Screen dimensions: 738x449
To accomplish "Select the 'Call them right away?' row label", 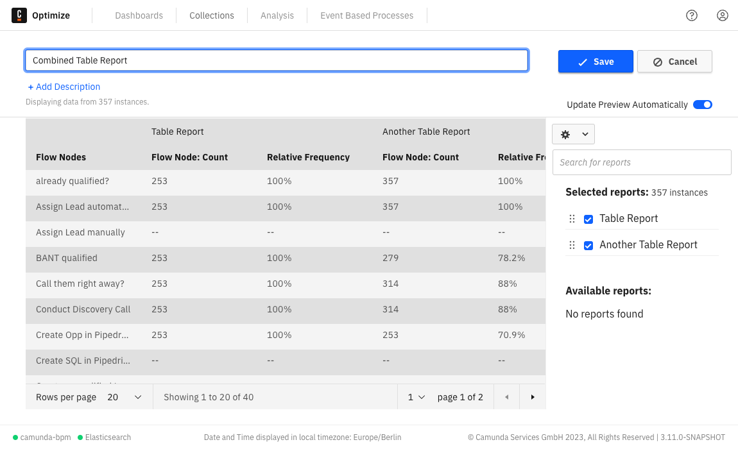I will coord(80,284).
